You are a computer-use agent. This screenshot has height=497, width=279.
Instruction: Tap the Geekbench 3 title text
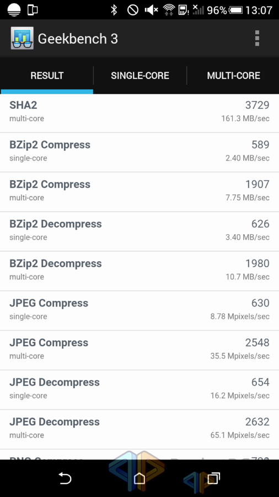click(78, 39)
